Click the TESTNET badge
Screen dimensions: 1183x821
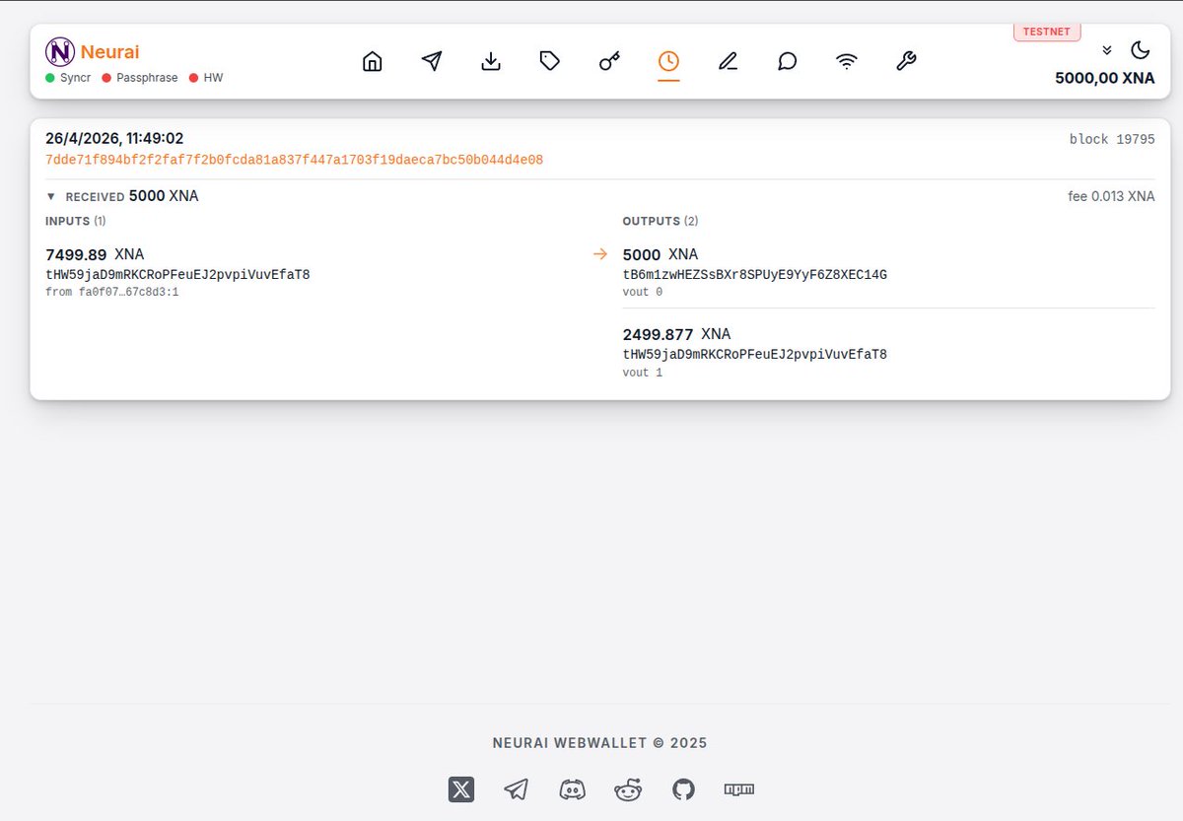click(1047, 32)
